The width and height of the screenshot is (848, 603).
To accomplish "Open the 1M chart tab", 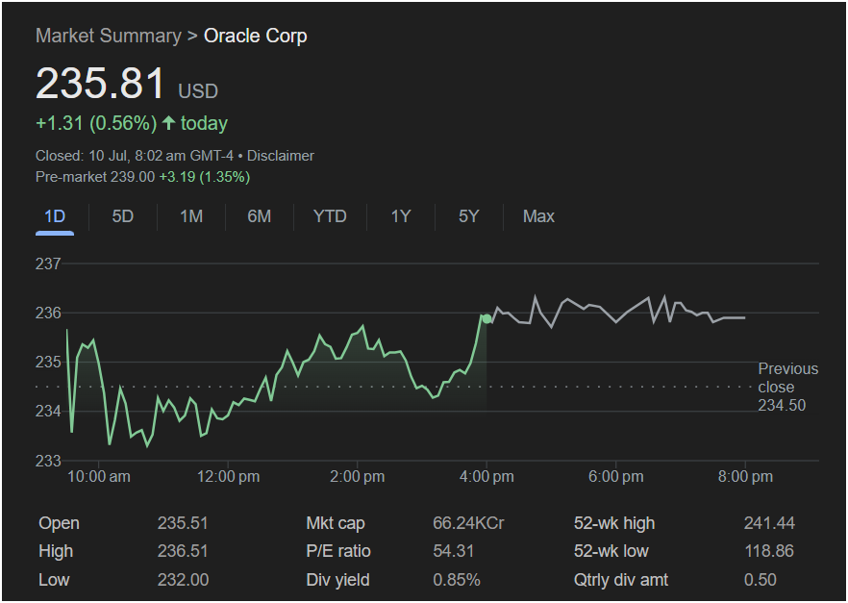I will pos(191,216).
